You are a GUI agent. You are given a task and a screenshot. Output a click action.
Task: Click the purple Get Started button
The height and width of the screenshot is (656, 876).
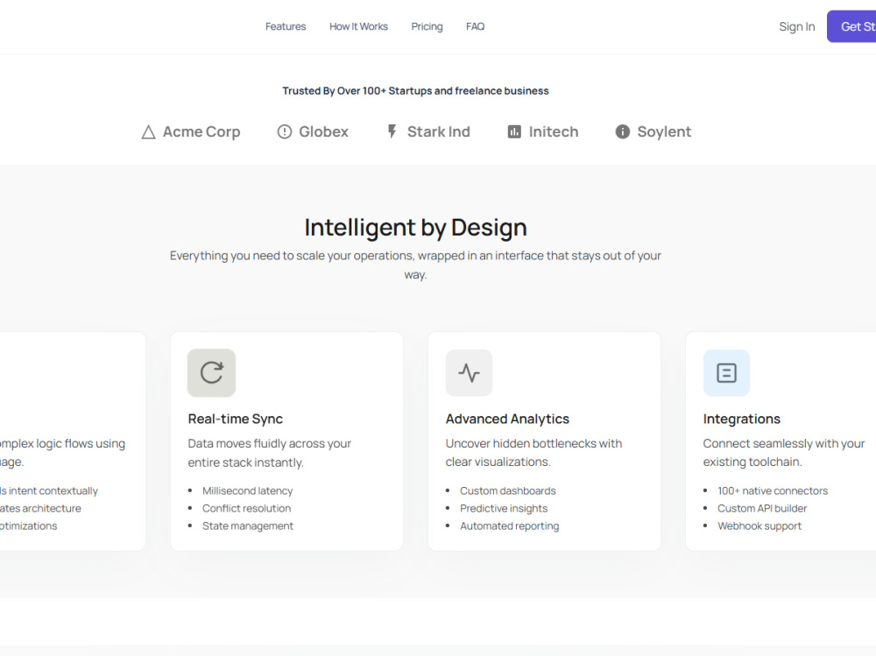click(851, 26)
